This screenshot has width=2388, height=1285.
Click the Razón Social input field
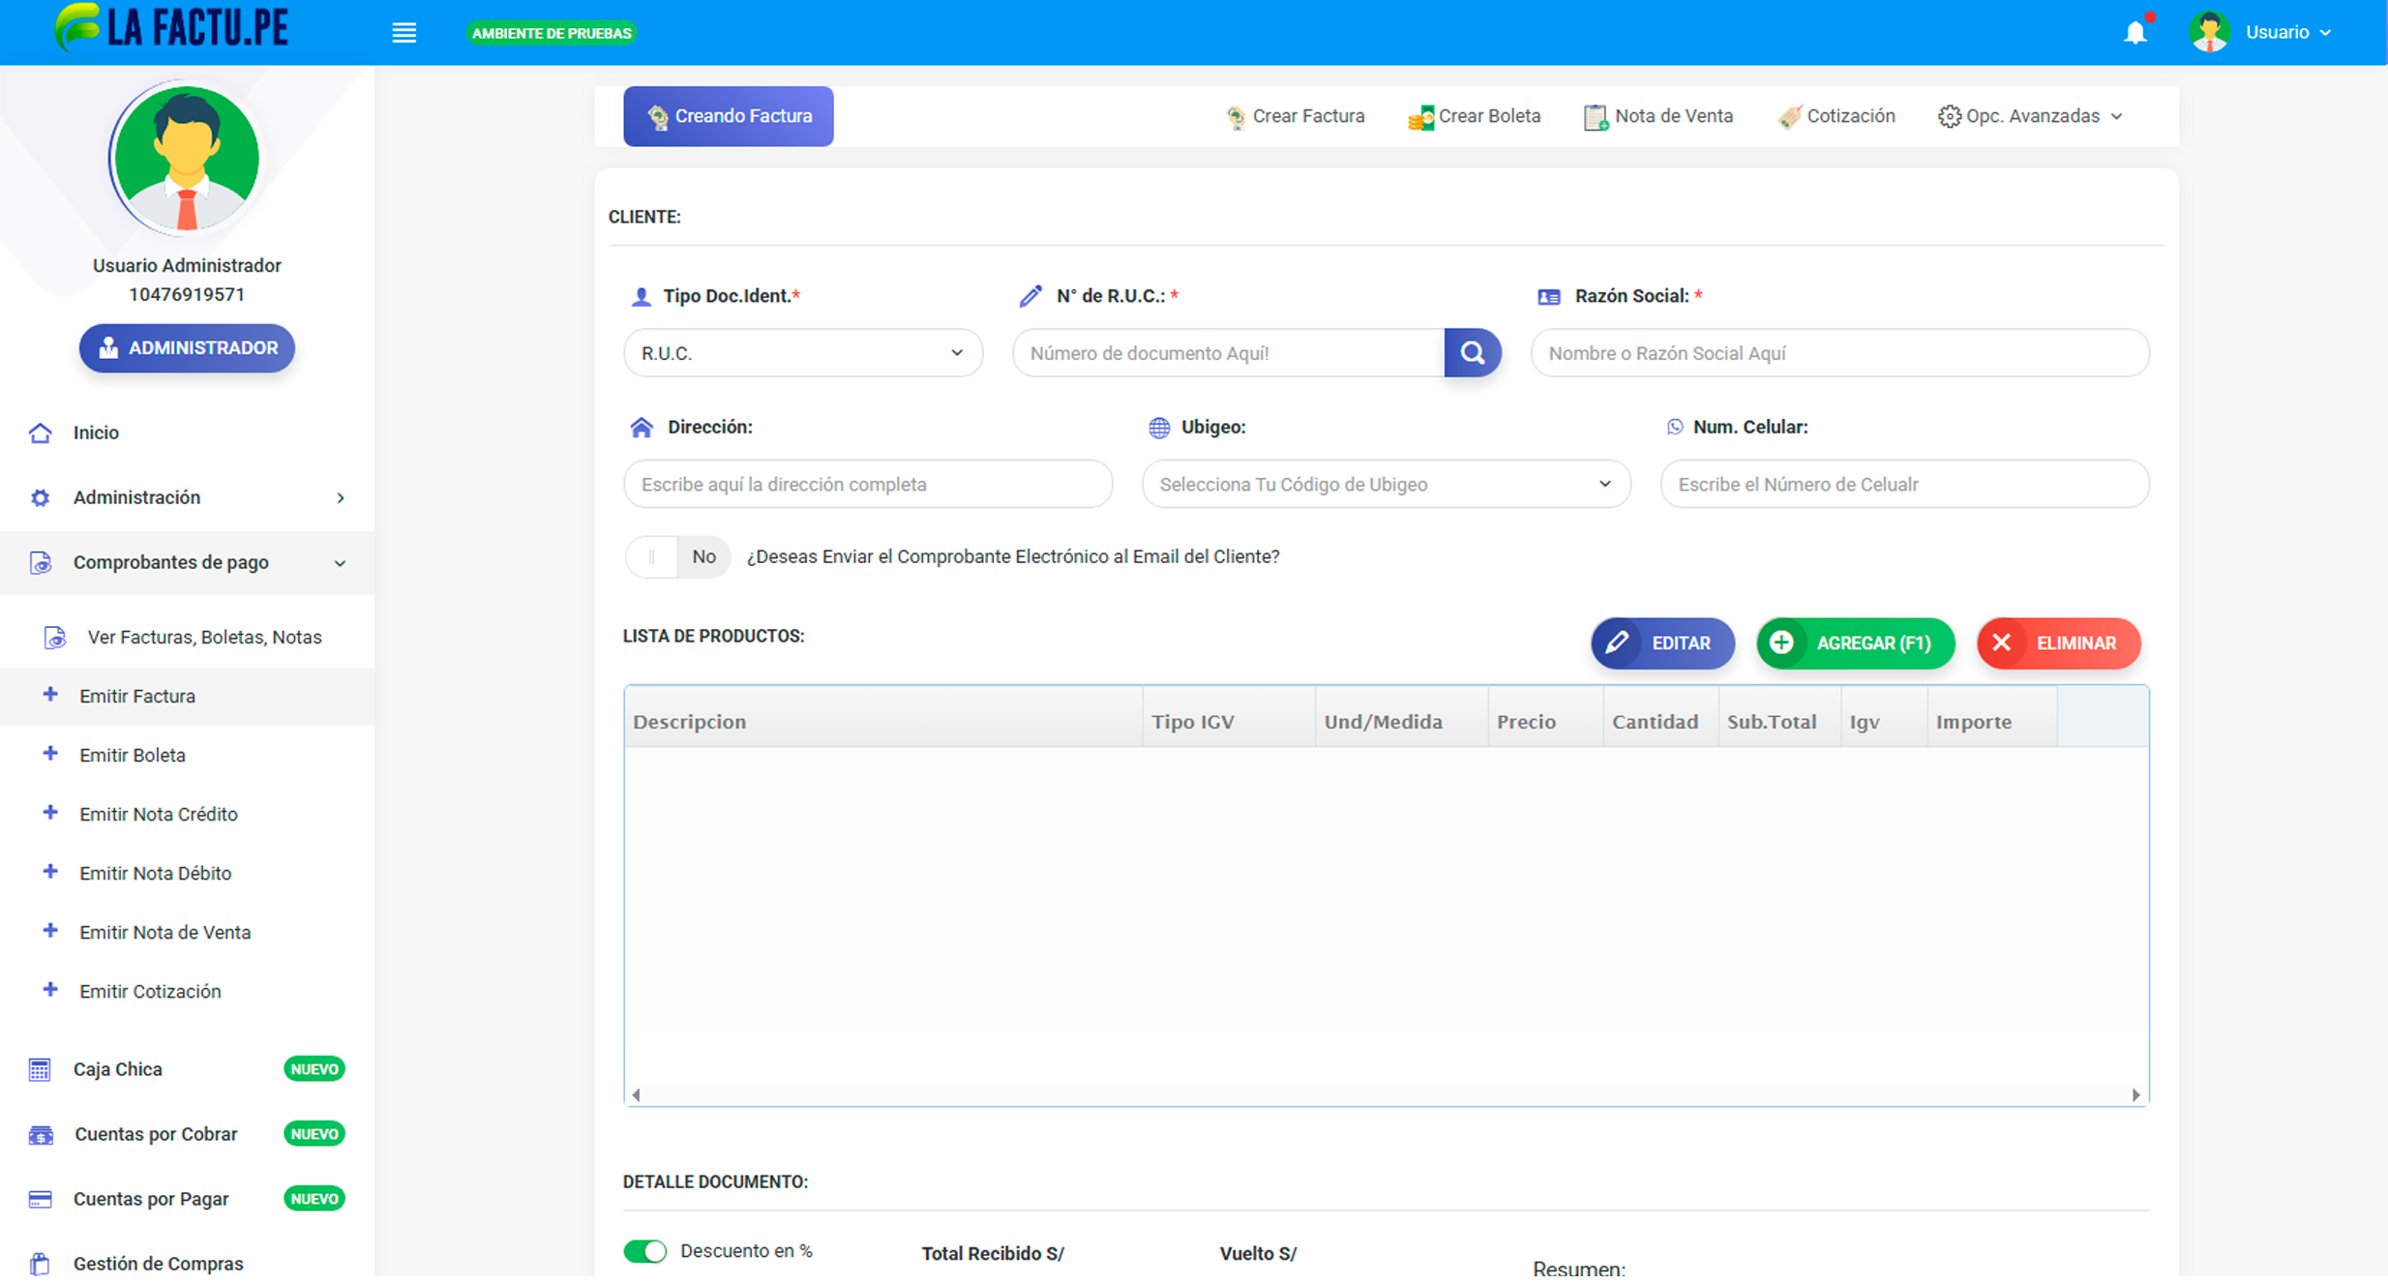click(1839, 353)
